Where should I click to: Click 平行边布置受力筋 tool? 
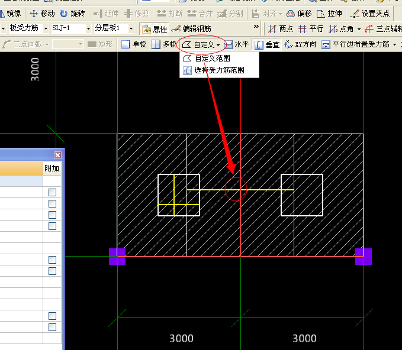point(355,44)
